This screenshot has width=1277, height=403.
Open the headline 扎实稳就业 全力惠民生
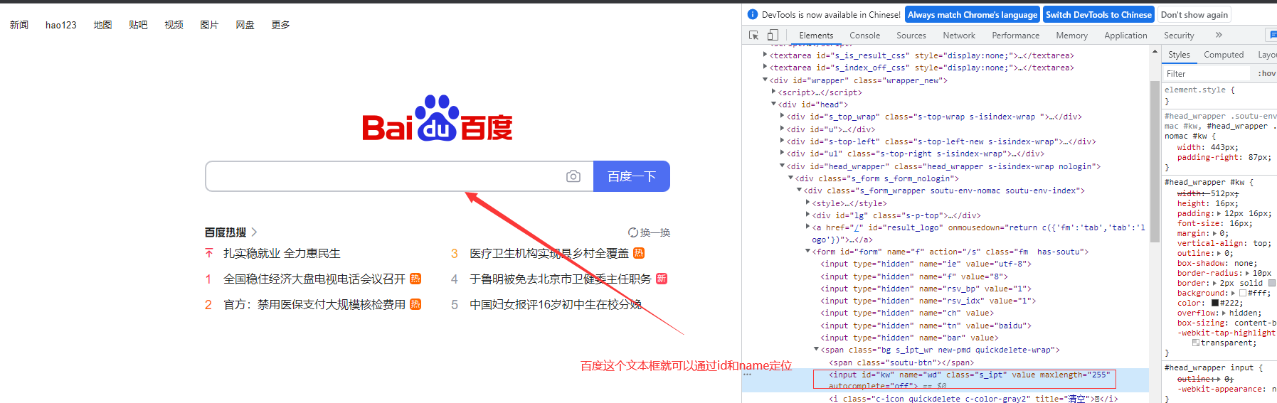tap(282, 253)
